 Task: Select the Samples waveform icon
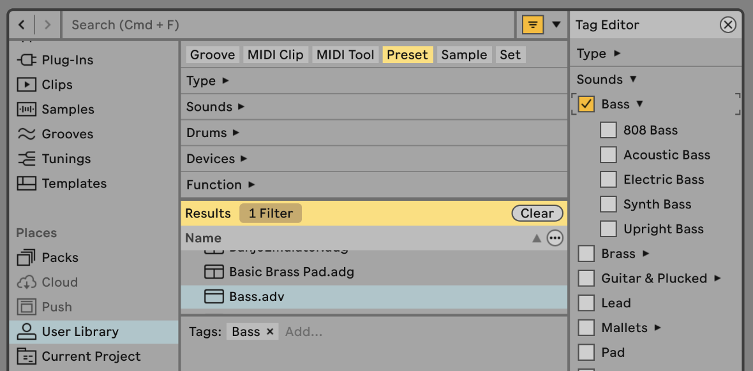point(27,110)
